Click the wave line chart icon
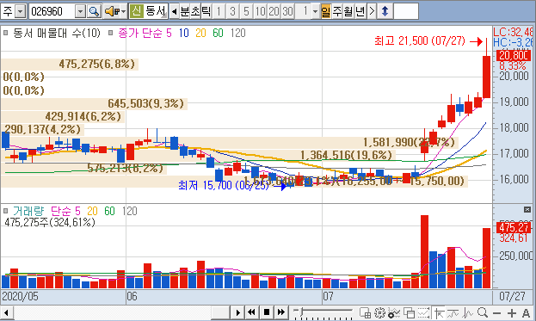 [468, 312]
